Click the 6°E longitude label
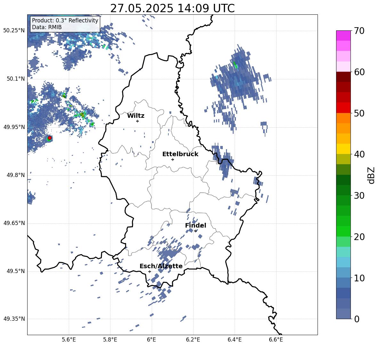This screenshot has height=346, width=379. 151,340
